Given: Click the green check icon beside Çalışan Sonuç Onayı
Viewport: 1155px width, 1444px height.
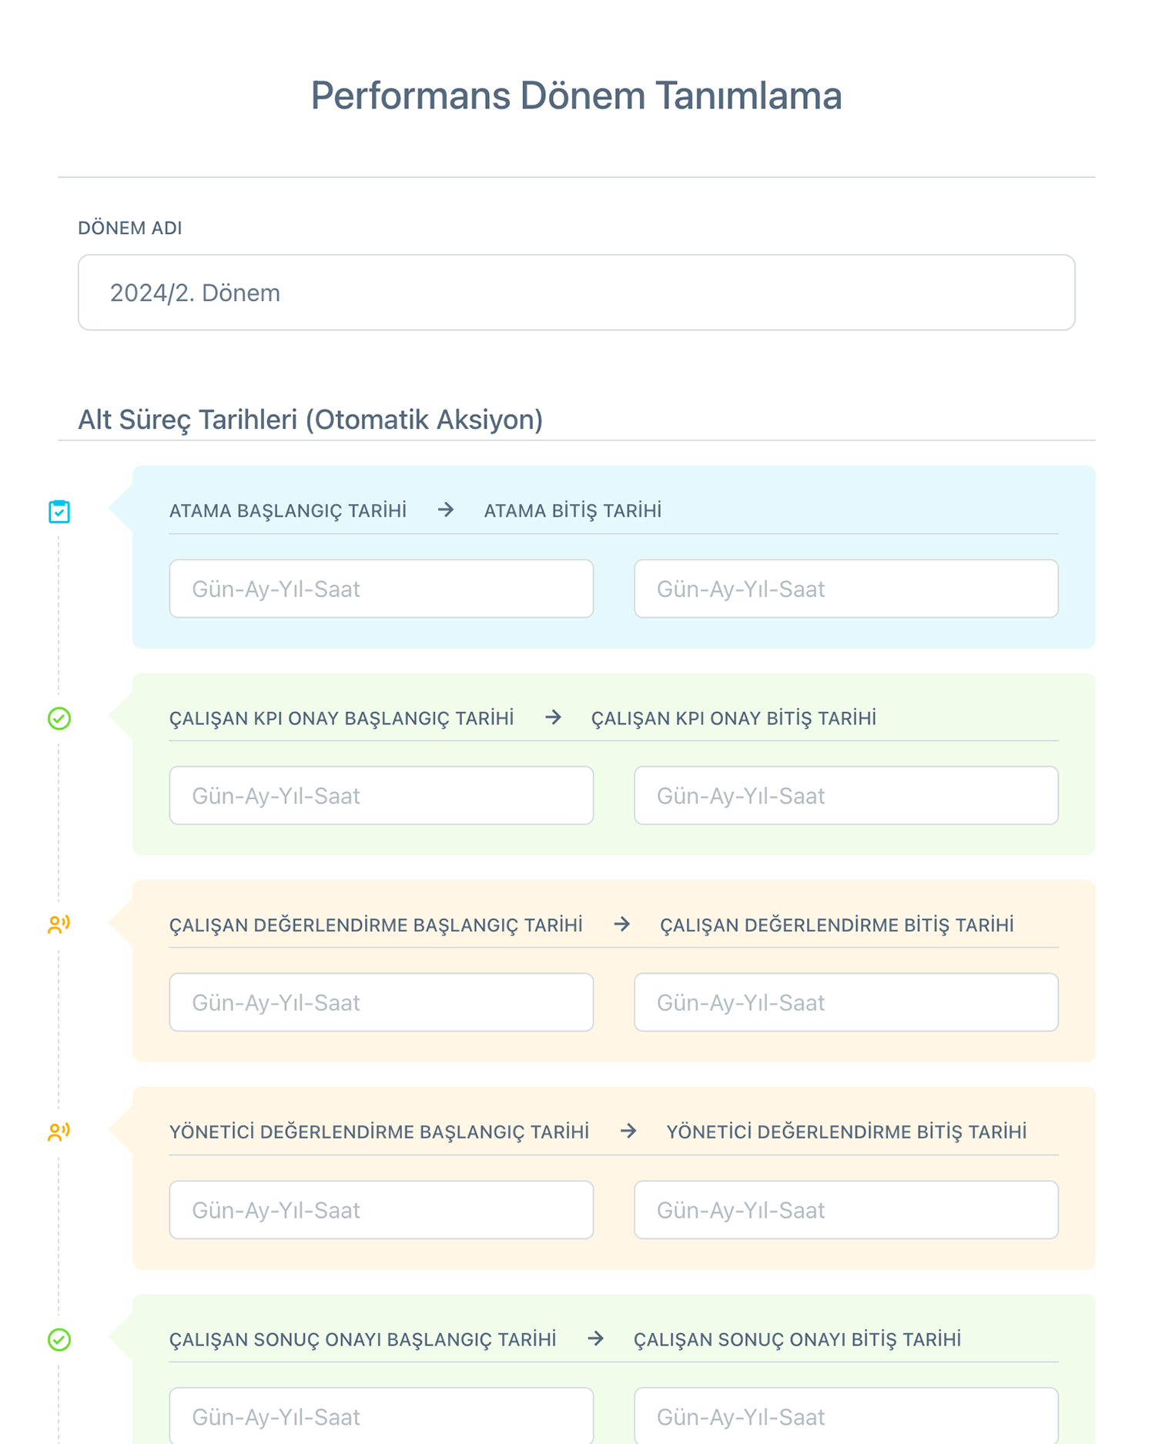Looking at the screenshot, I should click(x=59, y=1339).
